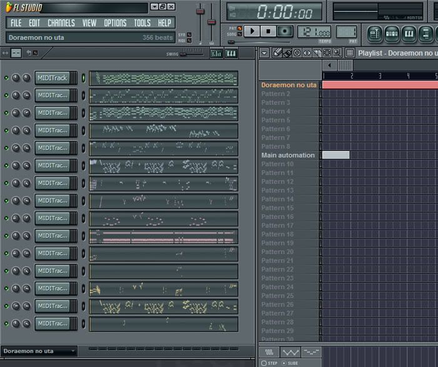This screenshot has width=438, height=367.
Task: Open the CHANNELS menu
Action: point(61,23)
